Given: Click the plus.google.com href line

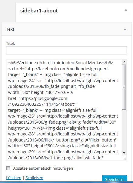Looking at the screenshot, I should click(x=38, y=98).
